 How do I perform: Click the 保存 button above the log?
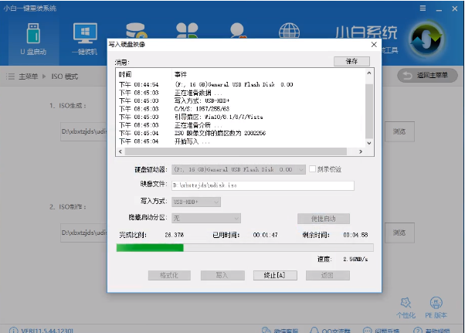pos(351,61)
